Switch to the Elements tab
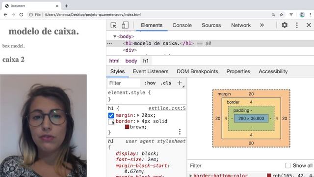 tap(152, 25)
